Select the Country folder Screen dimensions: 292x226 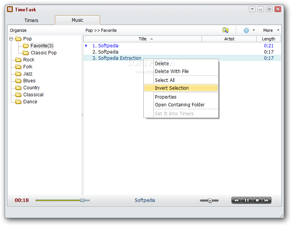[31, 88]
